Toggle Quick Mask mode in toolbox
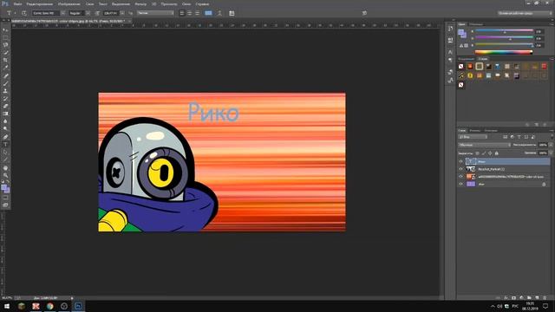This screenshot has height=312, width=555. point(5,198)
